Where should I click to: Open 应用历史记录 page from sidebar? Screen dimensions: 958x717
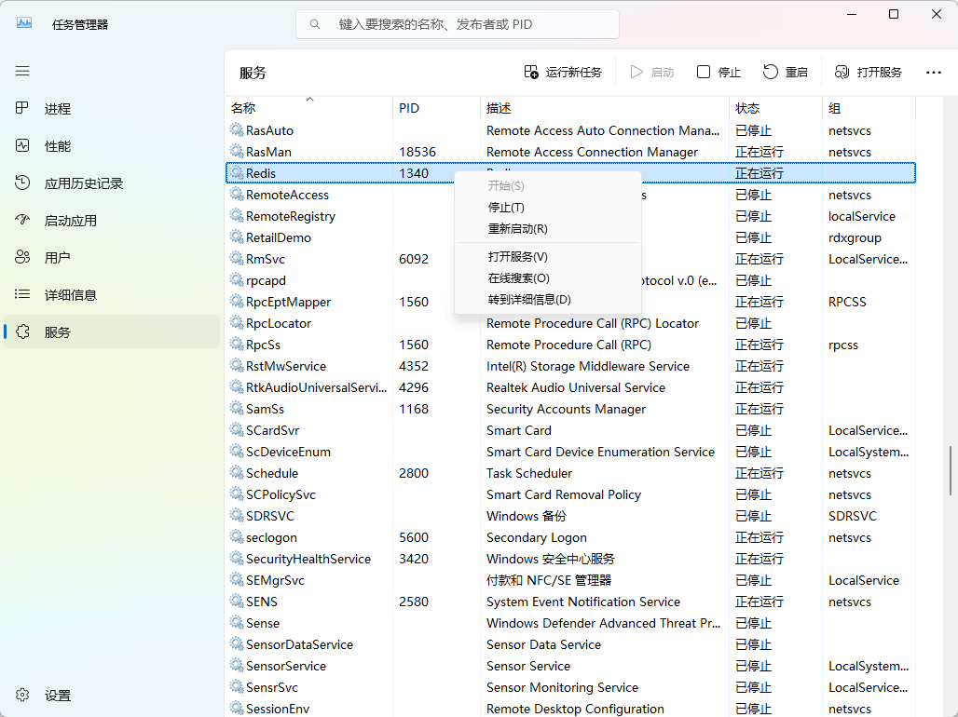pos(79,183)
